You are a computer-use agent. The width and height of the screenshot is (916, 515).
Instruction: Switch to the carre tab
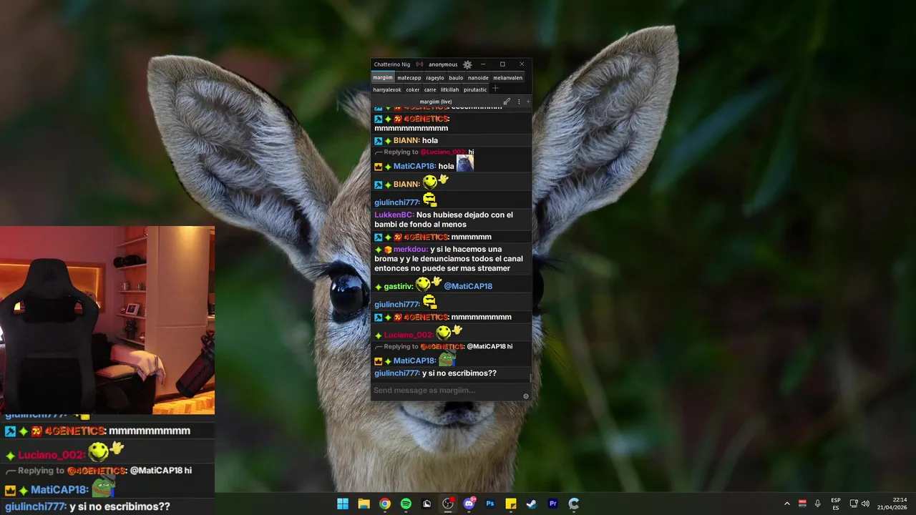(x=430, y=89)
